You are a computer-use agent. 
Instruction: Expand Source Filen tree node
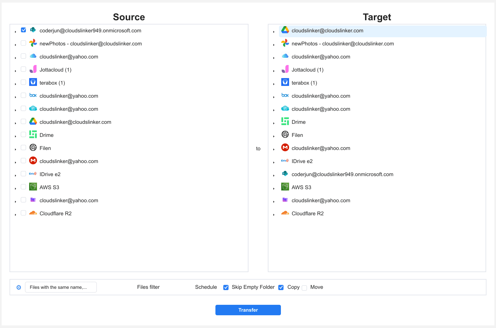[15, 149]
